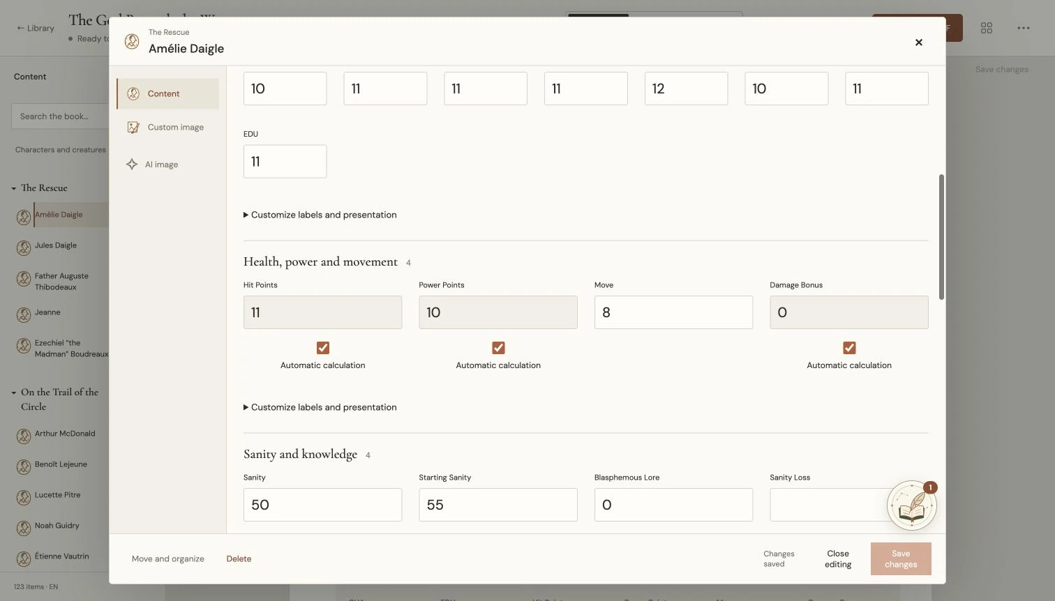The width and height of the screenshot is (1055, 601).
Task: Click the book-and-quill assistant icon
Action: [912, 506]
